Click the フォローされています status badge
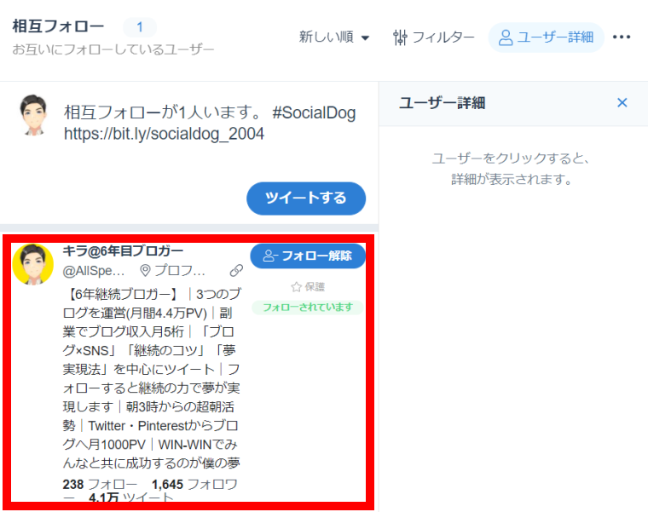The width and height of the screenshot is (648, 512). point(307,307)
